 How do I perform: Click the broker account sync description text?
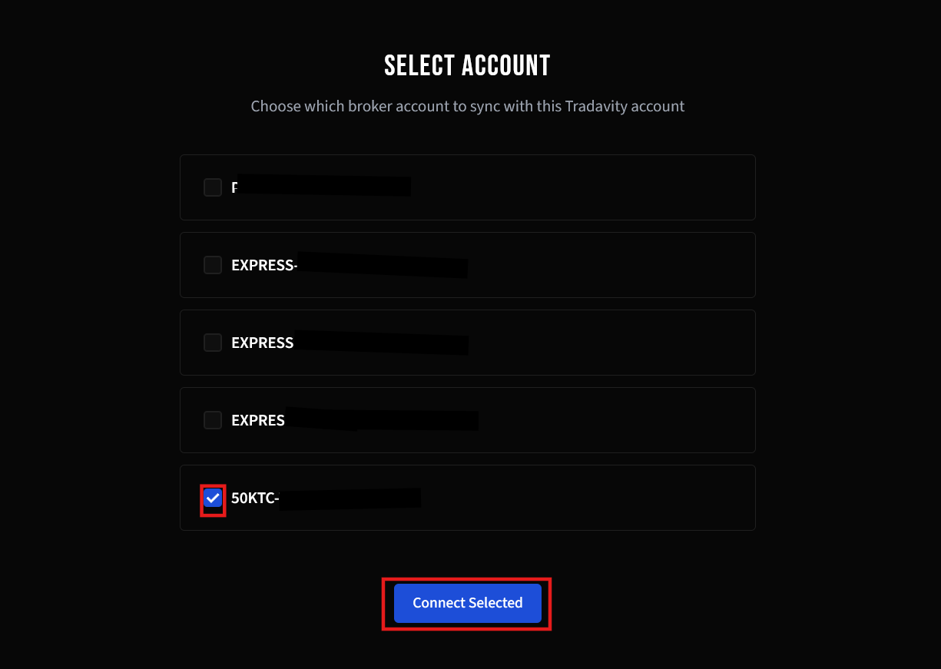point(466,106)
